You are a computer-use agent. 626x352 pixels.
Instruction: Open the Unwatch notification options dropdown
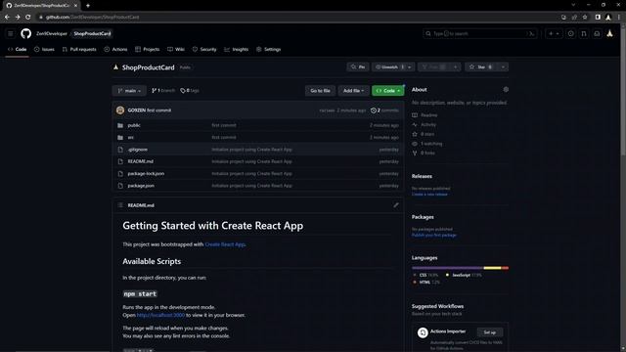409,67
